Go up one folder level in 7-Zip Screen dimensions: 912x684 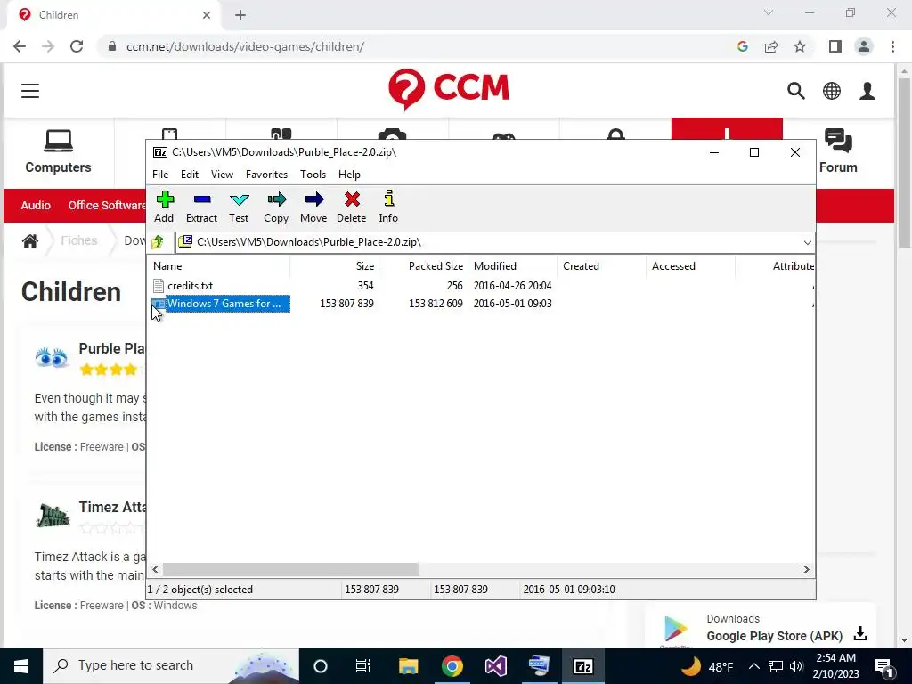(158, 242)
